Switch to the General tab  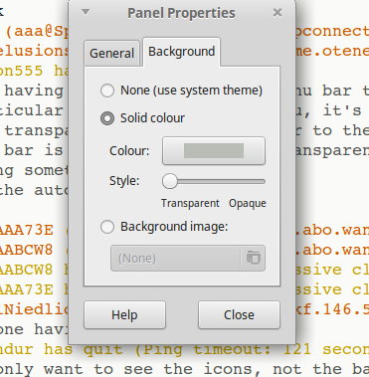tap(111, 54)
